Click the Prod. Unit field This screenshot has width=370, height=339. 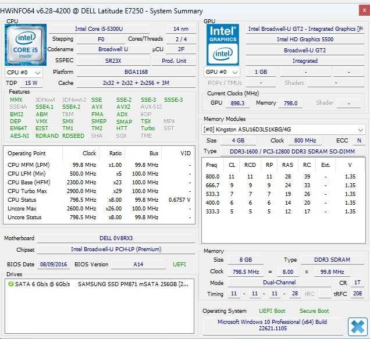174,60
